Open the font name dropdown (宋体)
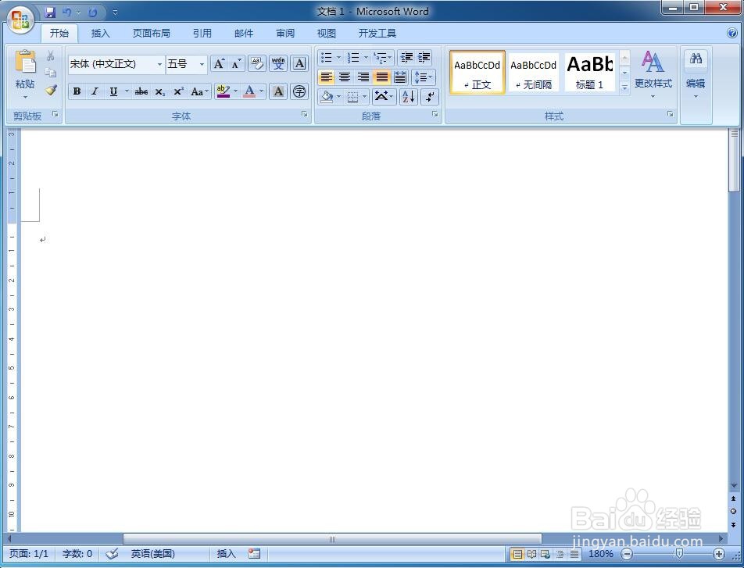This screenshot has width=744, height=568. pyautogui.click(x=159, y=64)
